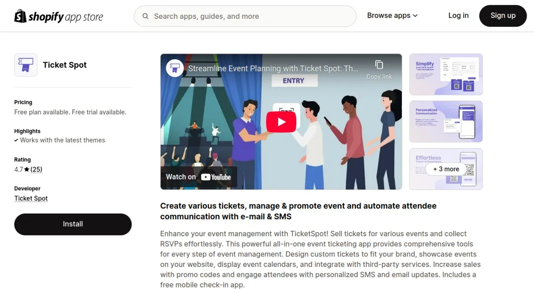Click the video channel avatar icon

[175, 68]
